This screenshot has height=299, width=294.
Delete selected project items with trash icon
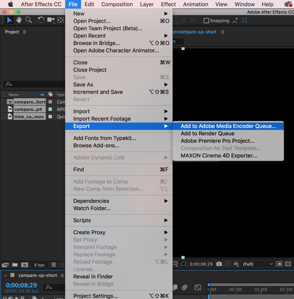coord(54,265)
